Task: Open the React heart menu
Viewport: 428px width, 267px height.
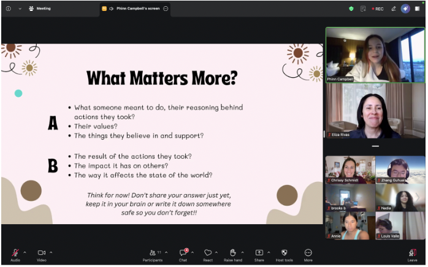Action: 208,255
